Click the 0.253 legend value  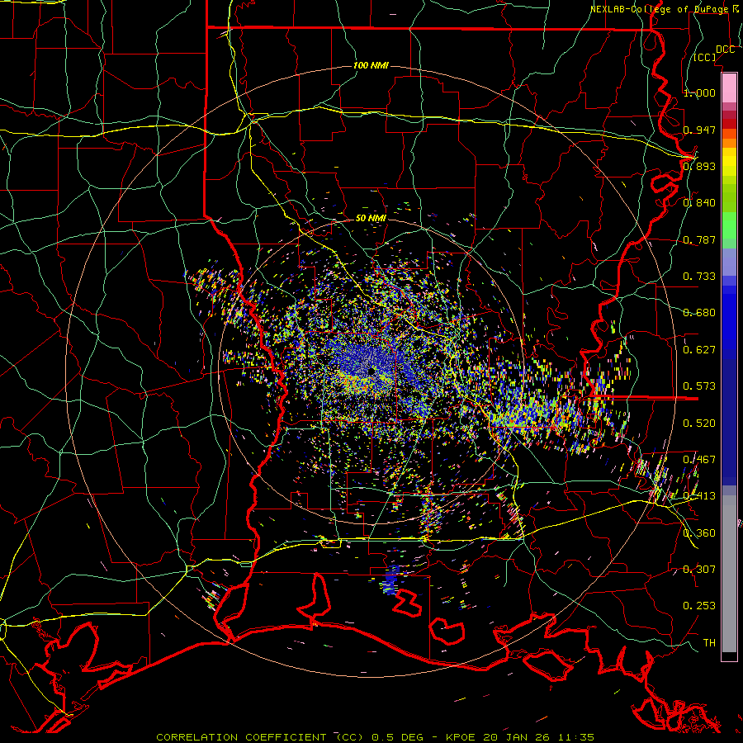pyautogui.click(x=699, y=606)
